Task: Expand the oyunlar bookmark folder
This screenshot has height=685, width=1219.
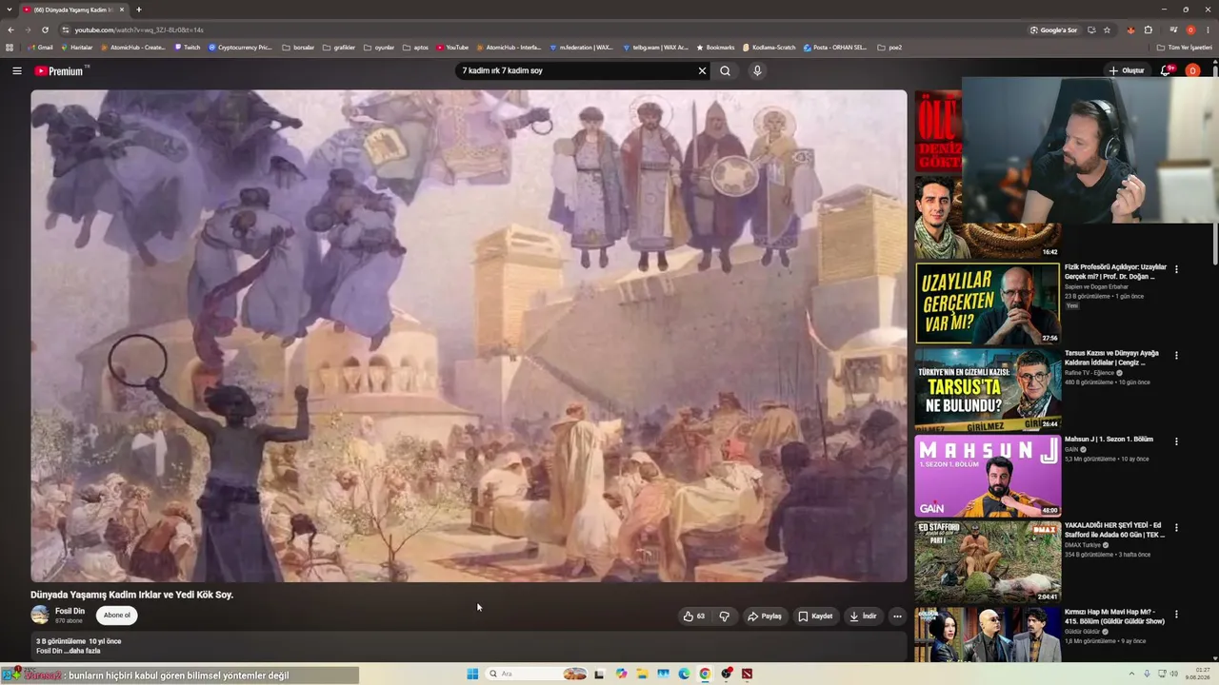Action: [x=379, y=48]
